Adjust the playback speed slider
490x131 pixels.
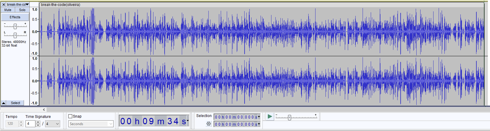click(x=296, y=117)
